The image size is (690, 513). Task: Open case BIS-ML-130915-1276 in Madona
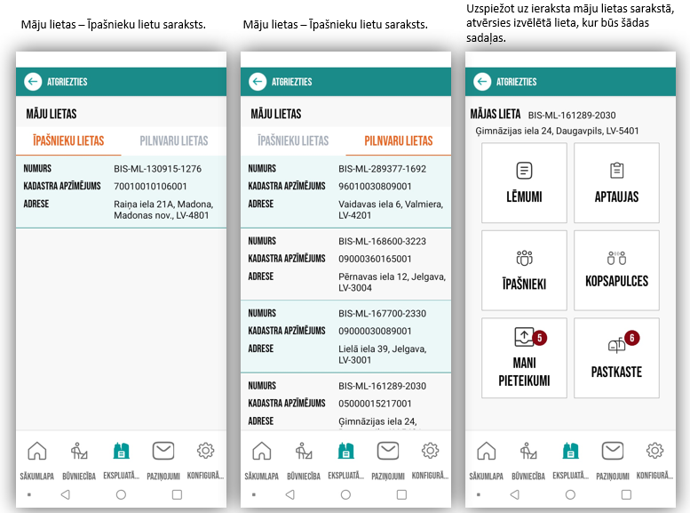[x=122, y=193]
